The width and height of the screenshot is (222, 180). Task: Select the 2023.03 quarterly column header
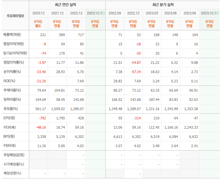point(152,13)
